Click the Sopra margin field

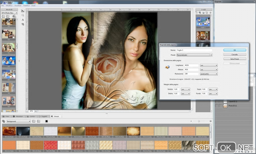(204, 89)
